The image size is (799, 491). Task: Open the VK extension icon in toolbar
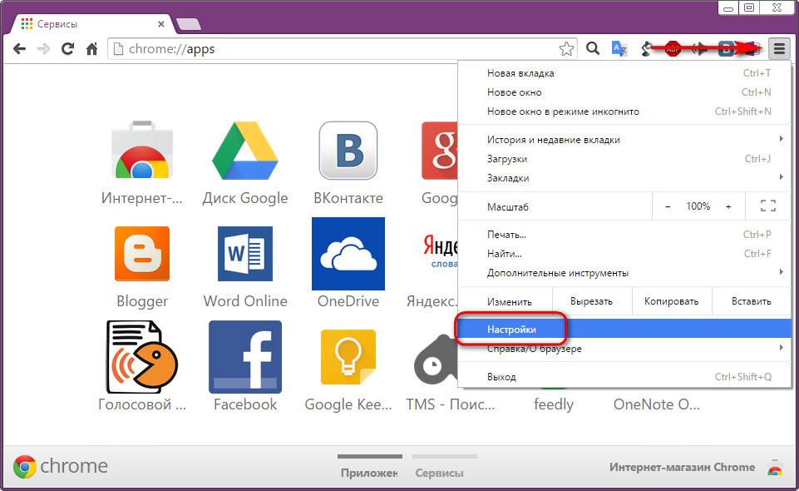click(726, 49)
